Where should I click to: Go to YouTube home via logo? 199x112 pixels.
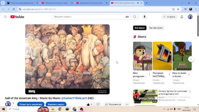(17, 17)
